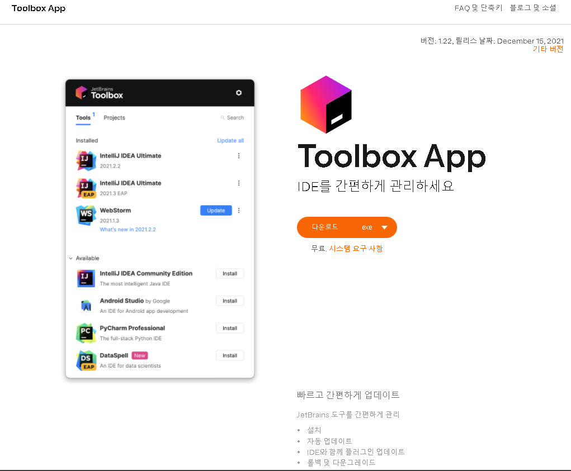The width and height of the screenshot is (571, 471).
Task: Switch to the Projects tab
Action: (114, 118)
